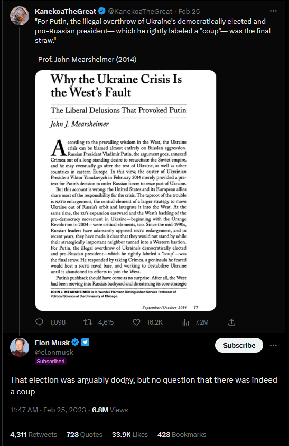The width and height of the screenshot is (289, 446).
Task: View the 4,311 Retweets list
Action: click(34, 434)
